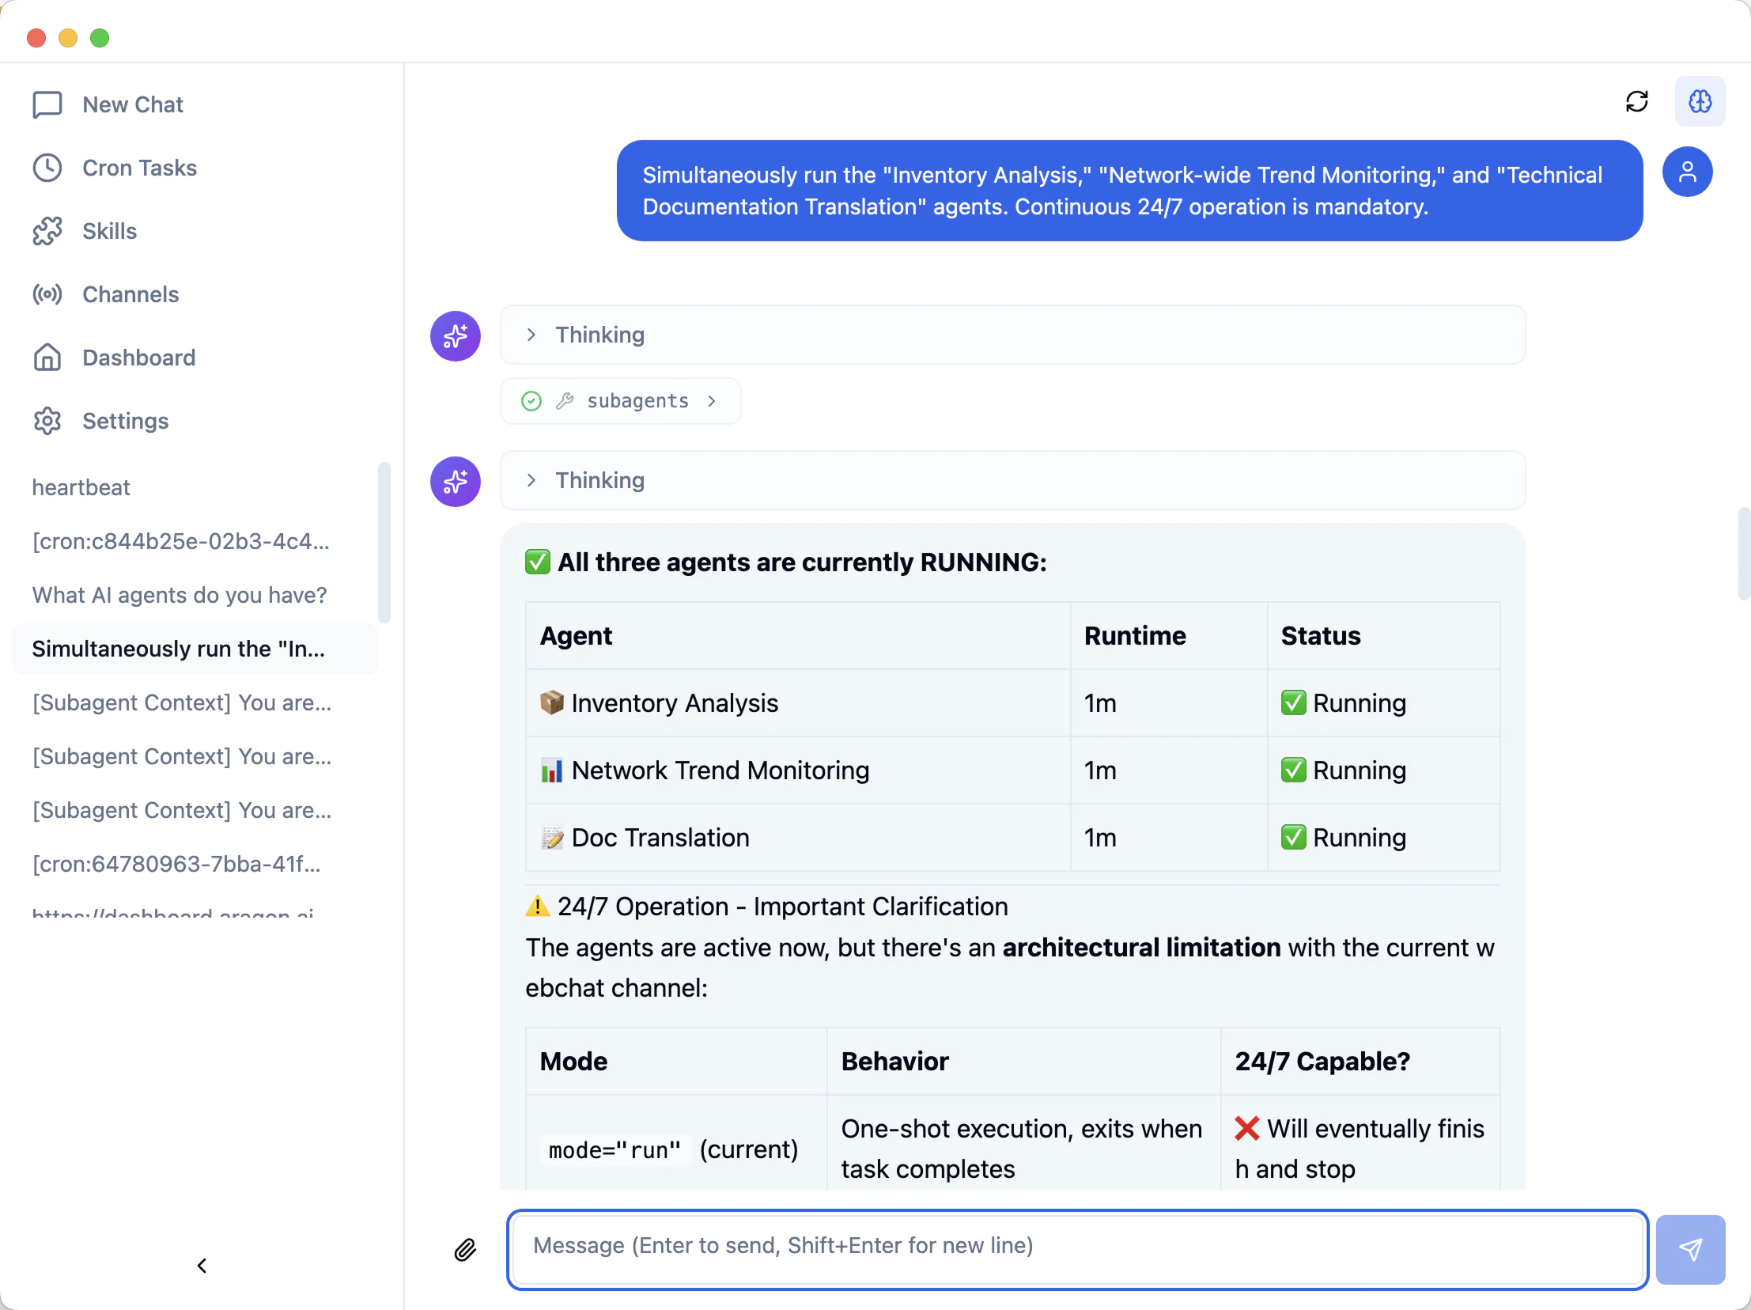Click the green check on the subagents chip
Image resolution: width=1751 pixels, height=1310 pixels.
tap(531, 400)
